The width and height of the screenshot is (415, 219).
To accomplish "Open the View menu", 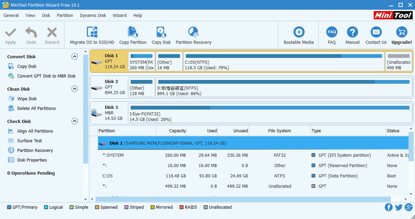I will pos(30,15).
